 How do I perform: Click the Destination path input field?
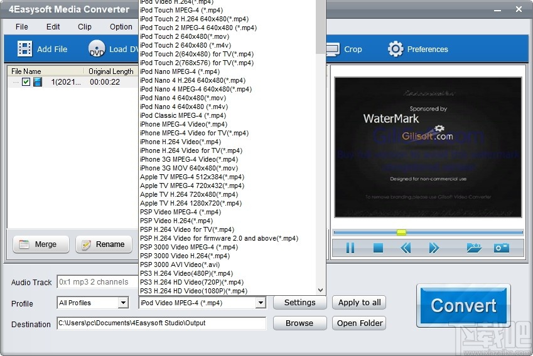tap(161, 323)
